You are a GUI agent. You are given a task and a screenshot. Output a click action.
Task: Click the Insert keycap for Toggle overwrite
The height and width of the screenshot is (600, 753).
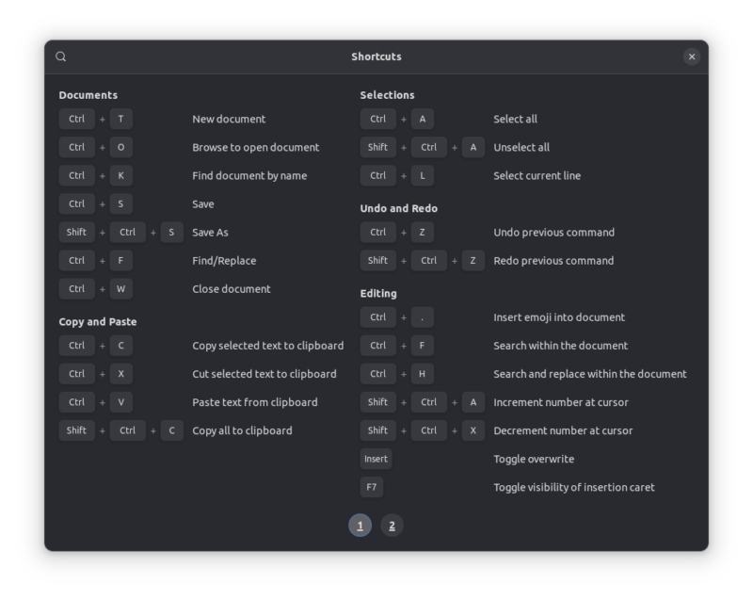click(x=377, y=459)
